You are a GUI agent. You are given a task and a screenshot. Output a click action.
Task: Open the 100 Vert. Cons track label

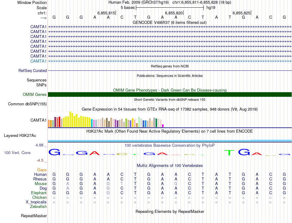[x=17, y=153]
